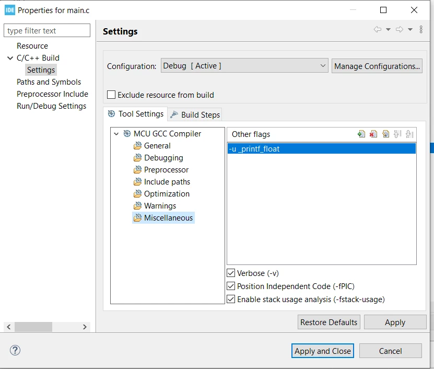This screenshot has height=369, width=434.
Task: Click the IDE icon in title bar
Action: point(10,10)
